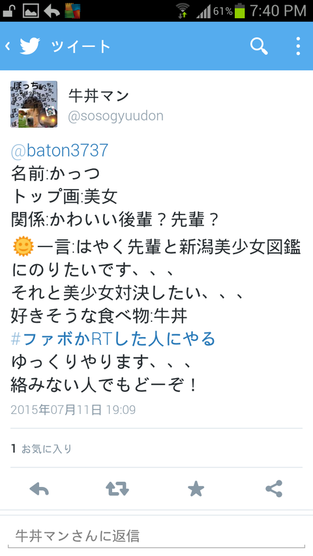Tap the battery indicator in status bar

(x=239, y=10)
